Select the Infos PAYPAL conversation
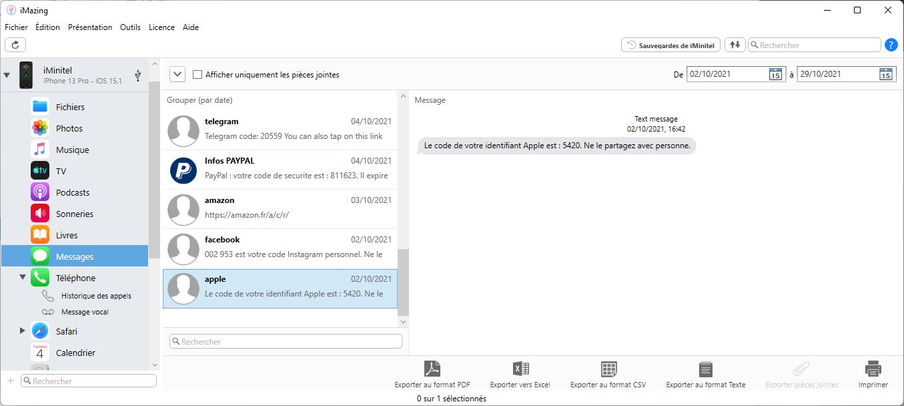 pyautogui.click(x=280, y=170)
